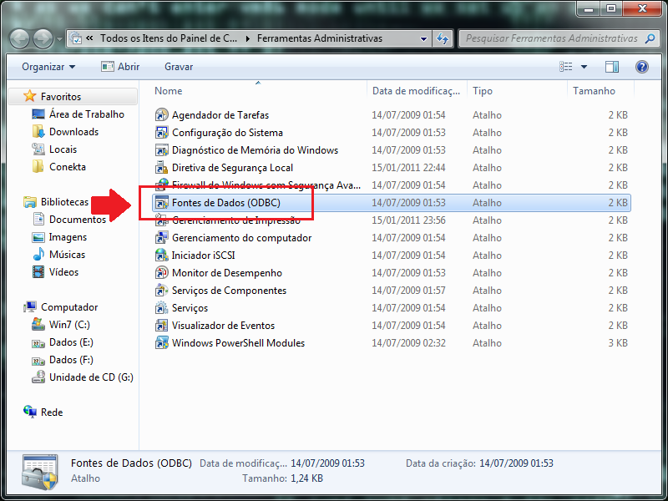The height and width of the screenshot is (501, 668).
Task: Click the 3 KB size of PowerShell Modules
Action: (618, 343)
